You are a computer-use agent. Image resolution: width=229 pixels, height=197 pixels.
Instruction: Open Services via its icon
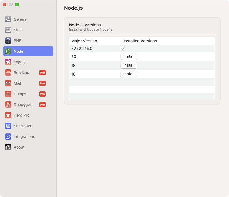[x=8, y=73]
